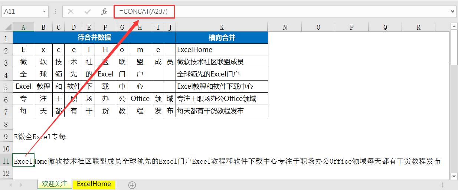This screenshot has height=190, width=458.
Task: Select cell J6 containing 域
Action: click(x=170, y=99)
